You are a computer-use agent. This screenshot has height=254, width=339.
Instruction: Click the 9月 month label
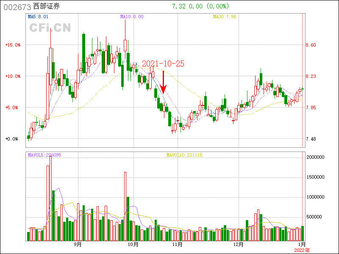78,245
